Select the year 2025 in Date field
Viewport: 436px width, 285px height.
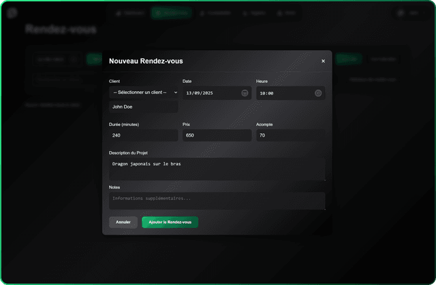(206, 93)
